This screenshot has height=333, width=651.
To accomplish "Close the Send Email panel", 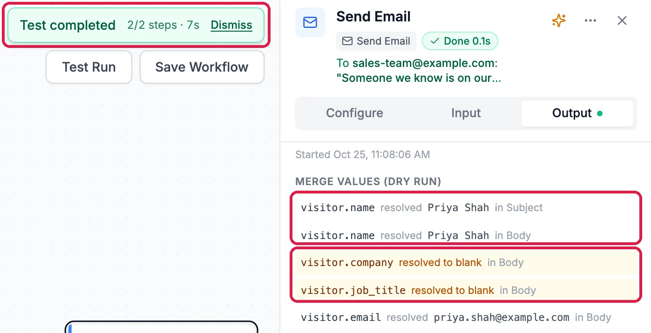I will (x=622, y=20).
